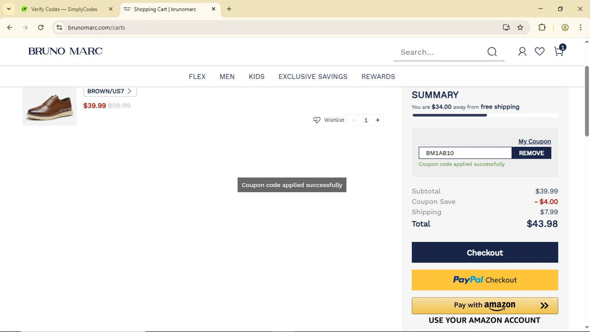This screenshot has width=590, height=332.
Task: Reload the current page
Action: [41, 28]
